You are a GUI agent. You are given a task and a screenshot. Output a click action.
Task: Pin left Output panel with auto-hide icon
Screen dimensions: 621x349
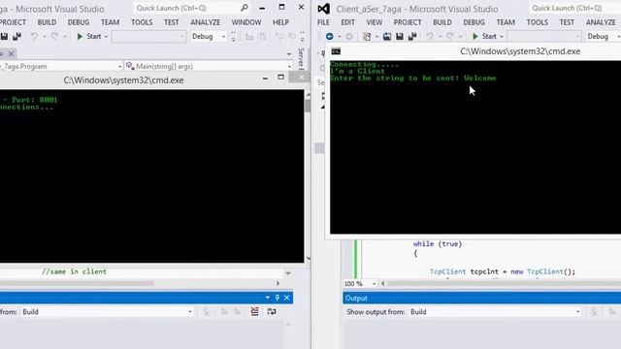point(277,298)
